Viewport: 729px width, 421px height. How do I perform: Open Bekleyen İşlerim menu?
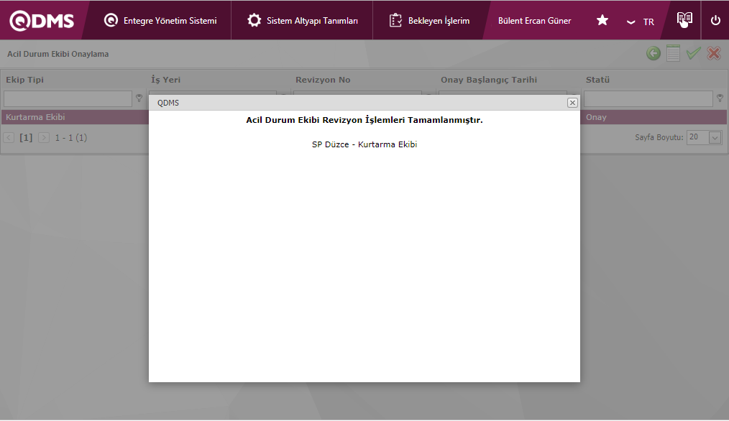(x=429, y=20)
